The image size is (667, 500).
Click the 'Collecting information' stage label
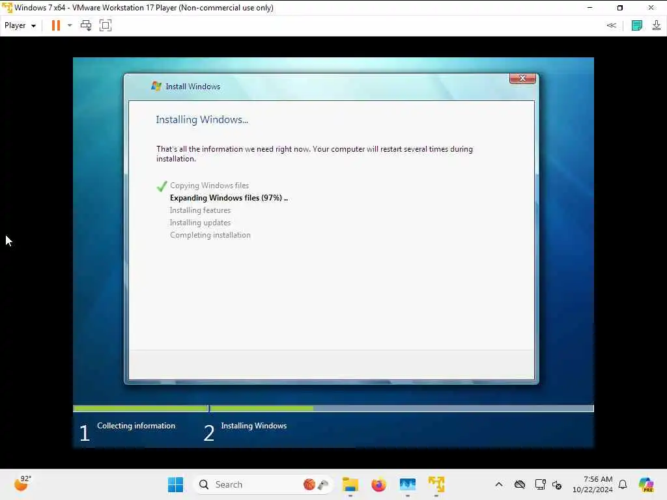(136, 426)
